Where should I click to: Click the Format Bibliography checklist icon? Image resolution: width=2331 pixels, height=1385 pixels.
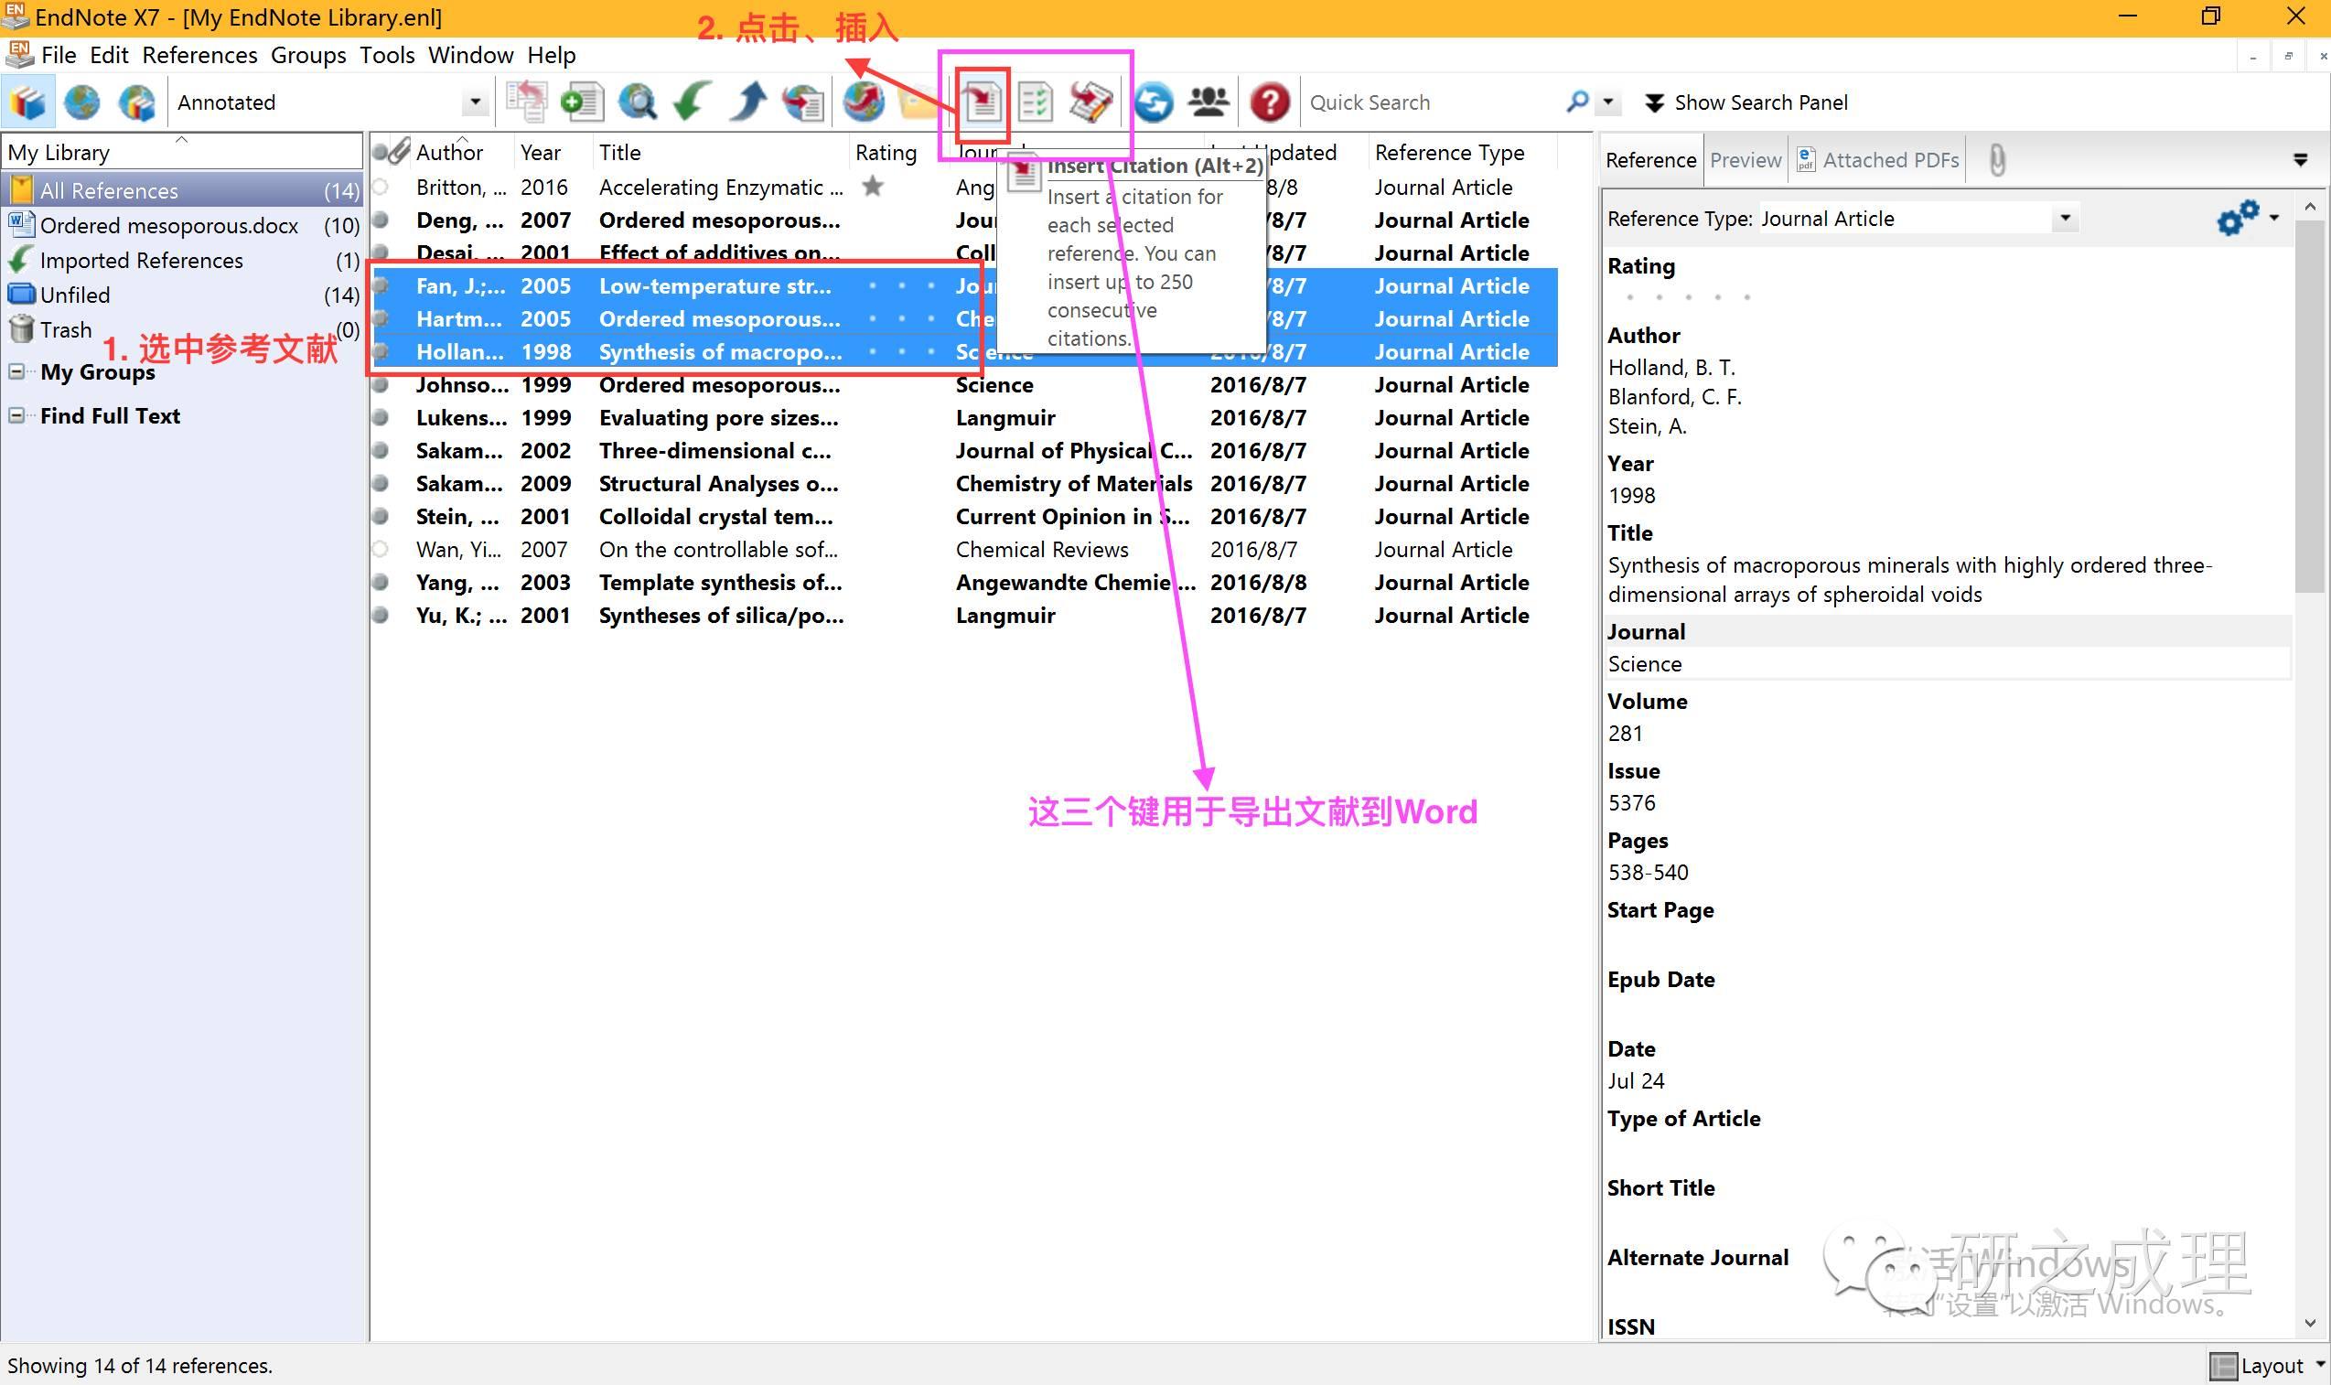(x=1036, y=102)
